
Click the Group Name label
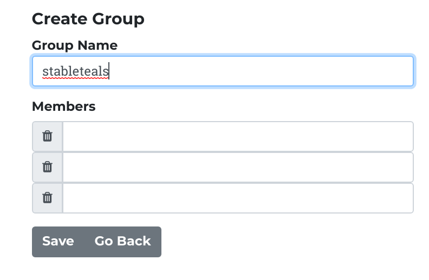click(x=75, y=45)
